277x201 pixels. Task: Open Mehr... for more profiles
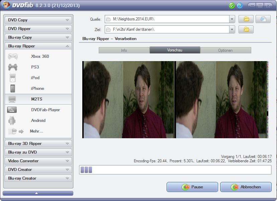coord(36,131)
